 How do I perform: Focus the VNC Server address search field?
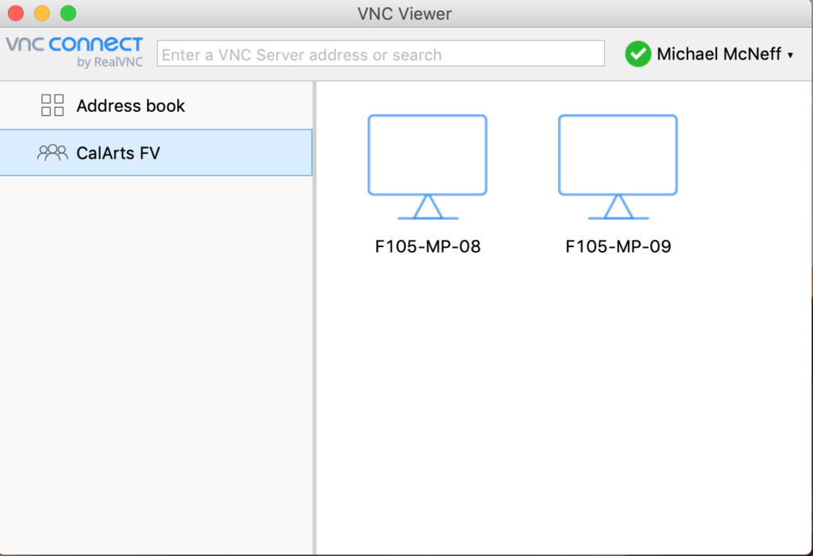coord(380,53)
